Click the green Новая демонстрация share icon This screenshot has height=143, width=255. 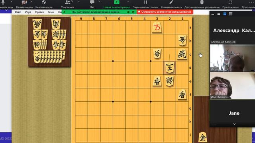point(117,2)
